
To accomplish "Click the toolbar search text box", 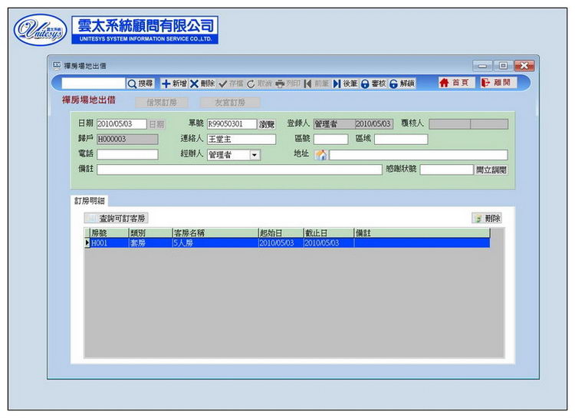I will tap(93, 83).
